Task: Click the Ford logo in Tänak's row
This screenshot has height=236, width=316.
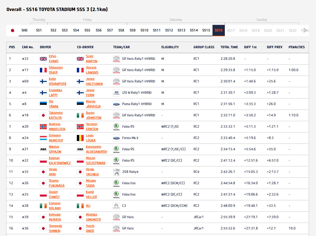Action: coord(116,104)
